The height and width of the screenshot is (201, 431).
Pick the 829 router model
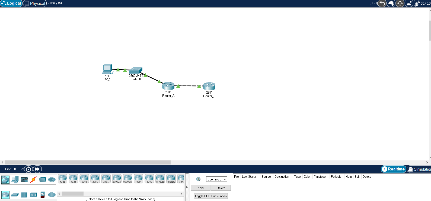[x=139, y=179]
